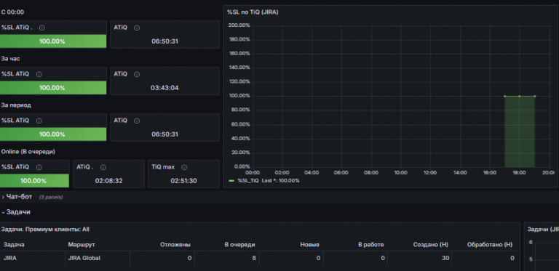Click info icon next to TiQ max
Viewport: 559px width, 271px height.
point(184,167)
